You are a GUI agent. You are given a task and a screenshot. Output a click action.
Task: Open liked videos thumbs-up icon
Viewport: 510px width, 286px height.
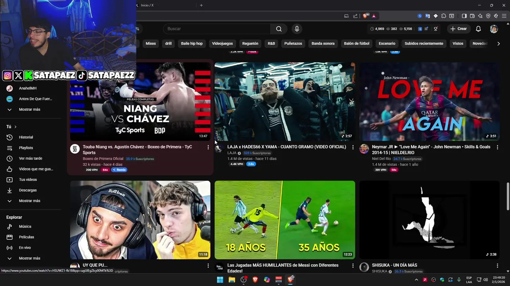(10, 169)
